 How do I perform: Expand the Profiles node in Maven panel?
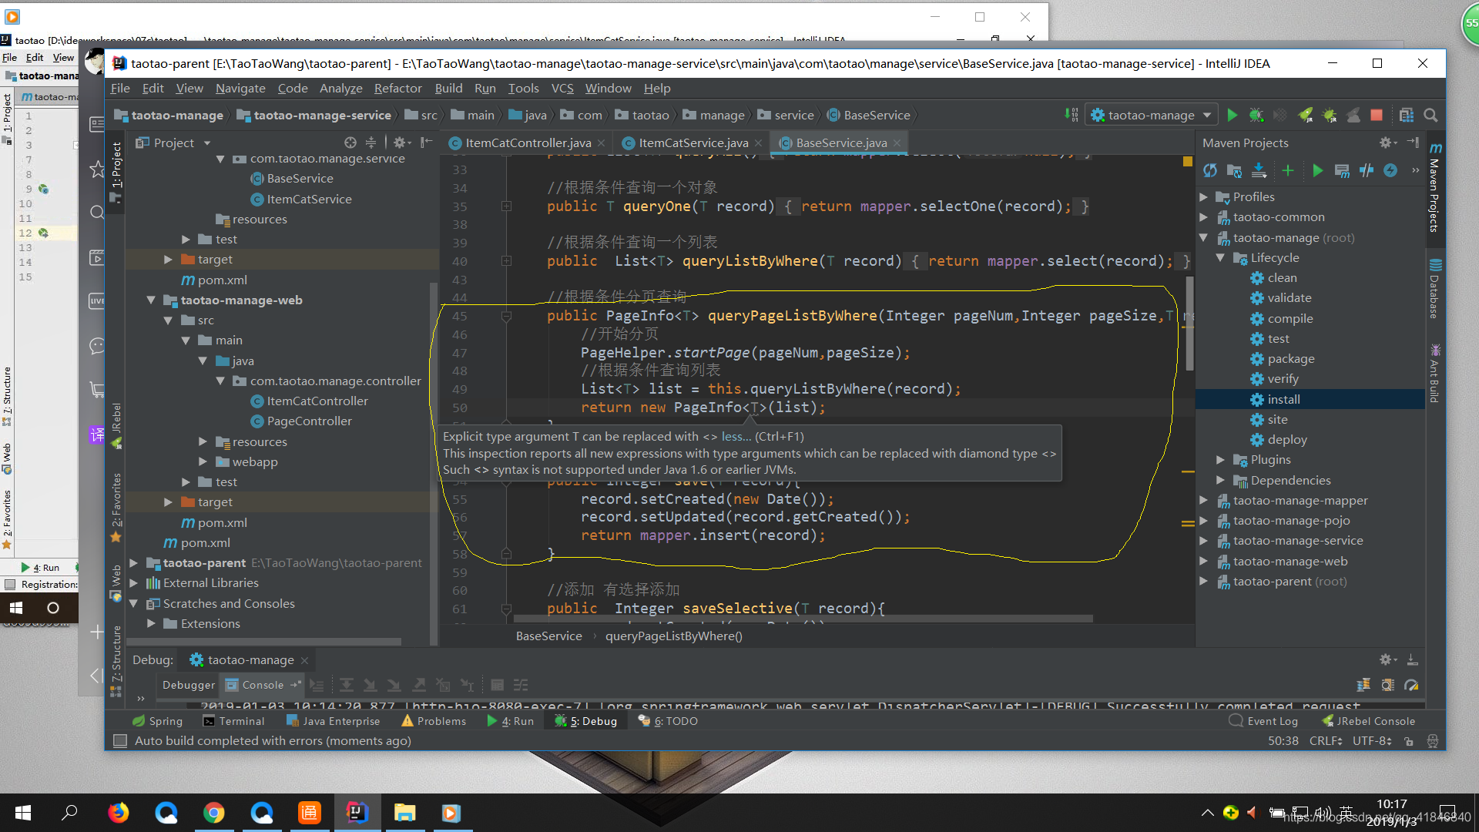point(1203,197)
